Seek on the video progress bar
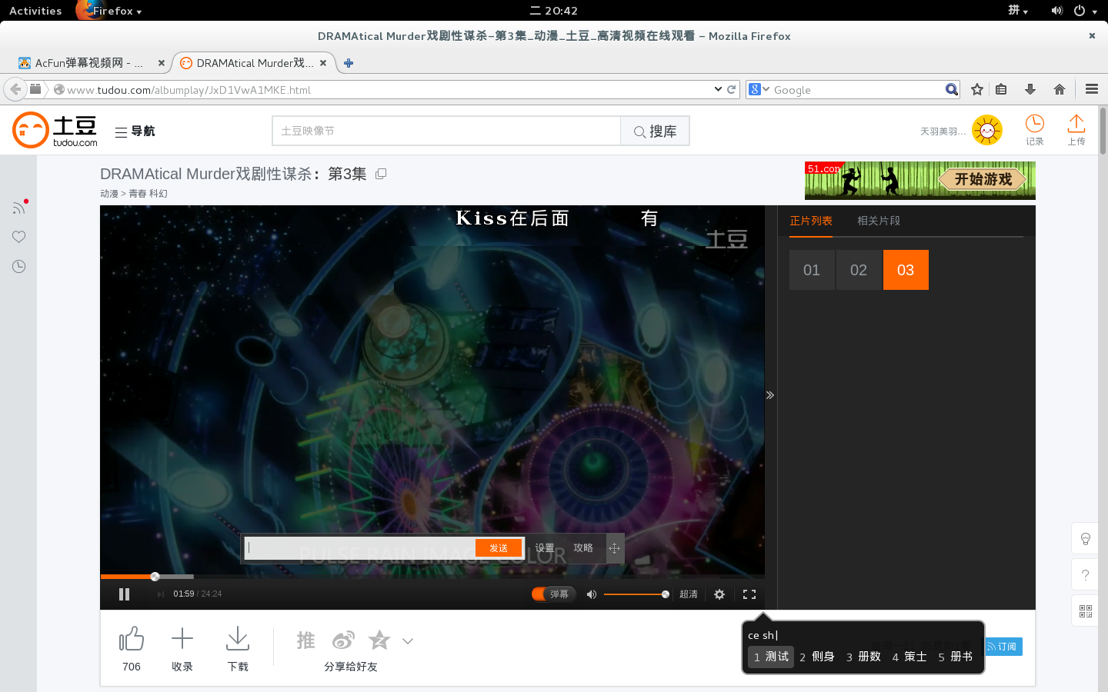 pos(432,576)
